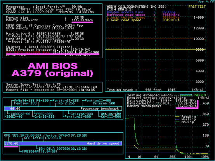Click the '2000' axis label on HDD graph
Viewport: 215px width, 161px height.
(199, 82)
